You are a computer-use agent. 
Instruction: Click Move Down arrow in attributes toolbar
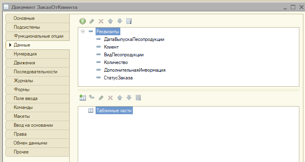120,21
